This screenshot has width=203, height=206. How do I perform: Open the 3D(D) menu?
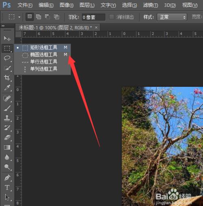point(170,5)
